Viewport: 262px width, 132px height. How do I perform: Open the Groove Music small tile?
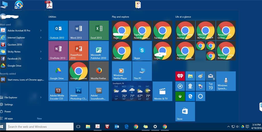coord(180,86)
